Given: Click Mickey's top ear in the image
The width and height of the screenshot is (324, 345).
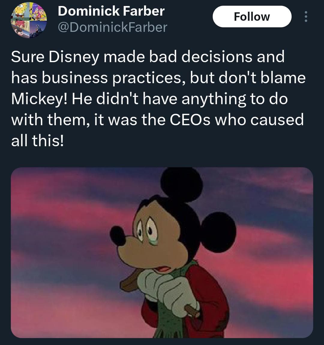Looking at the screenshot, I should click(x=181, y=184).
